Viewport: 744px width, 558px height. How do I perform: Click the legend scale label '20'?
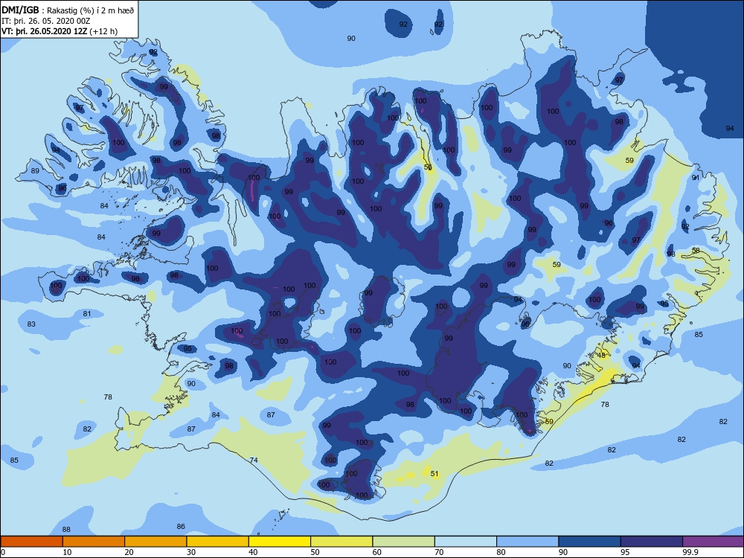click(129, 552)
